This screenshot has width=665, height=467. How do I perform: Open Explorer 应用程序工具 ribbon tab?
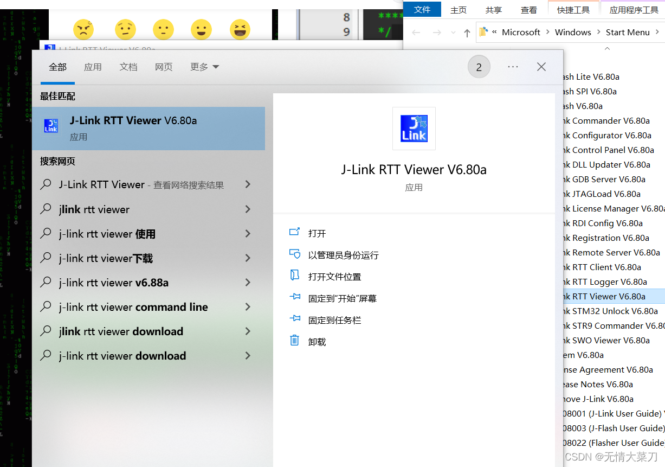coord(634,9)
